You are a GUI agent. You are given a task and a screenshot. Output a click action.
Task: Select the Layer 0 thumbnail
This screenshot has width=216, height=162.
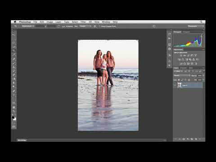(180, 85)
